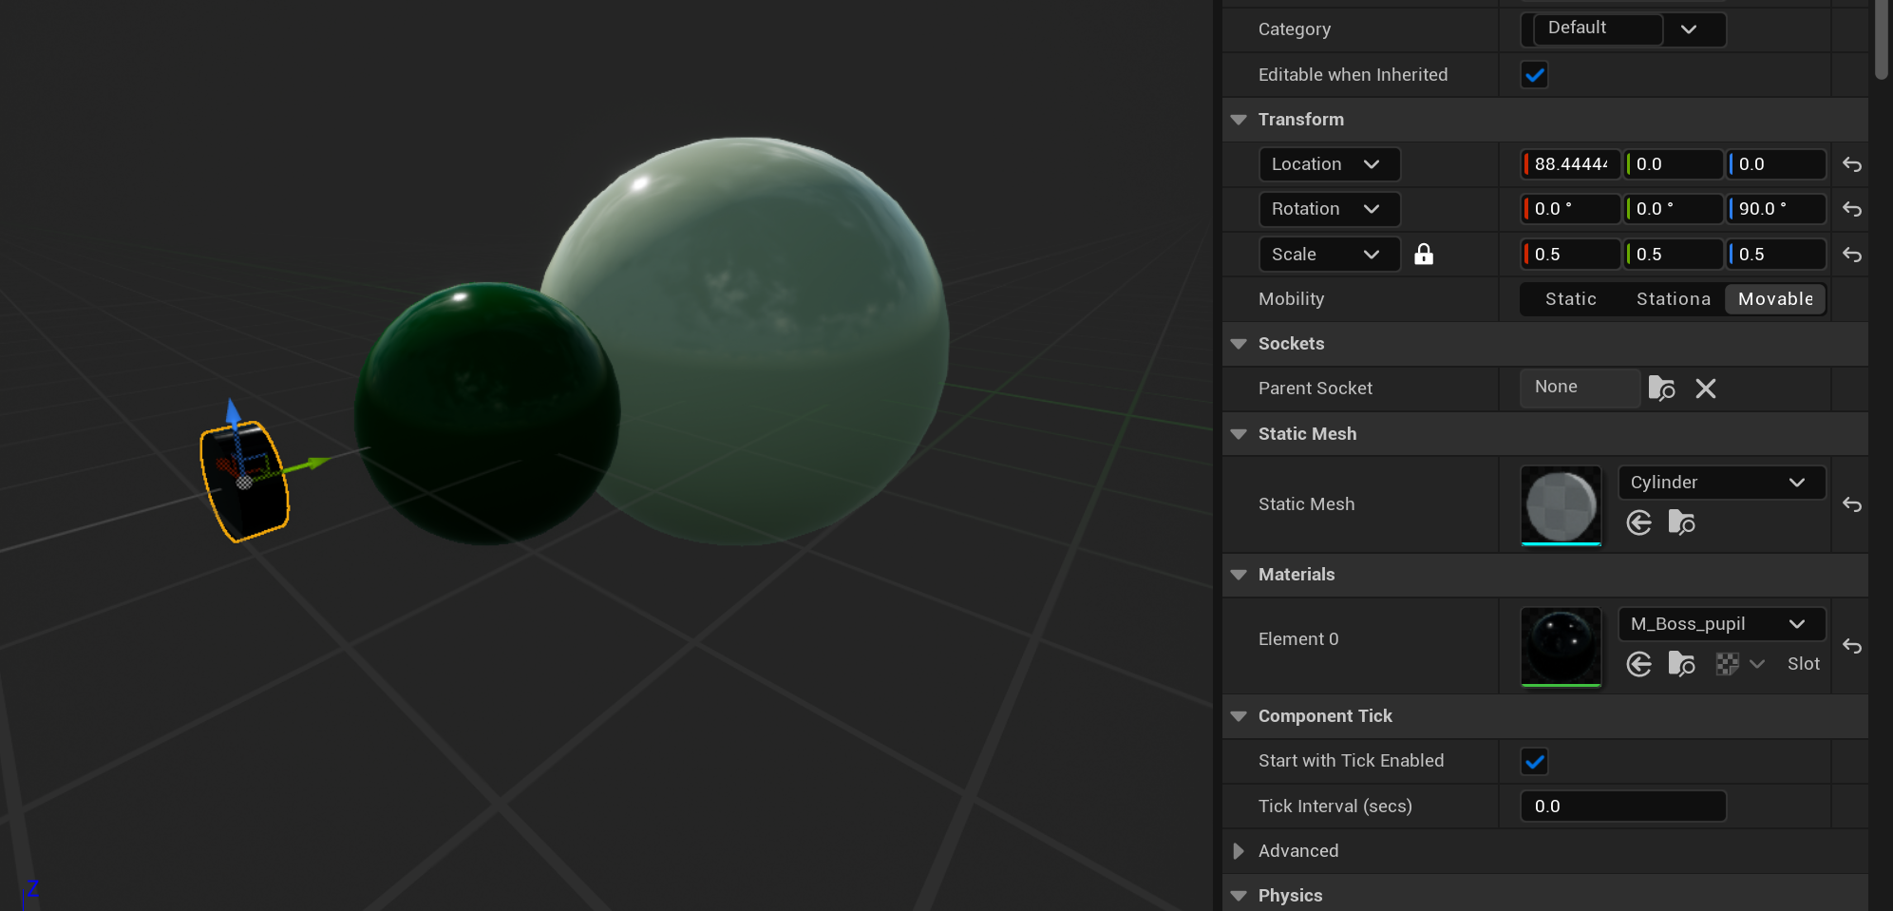Viewport: 1893px width, 911px height.
Task: Click the Rotation Z field showing 90.0°
Action: click(1776, 209)
